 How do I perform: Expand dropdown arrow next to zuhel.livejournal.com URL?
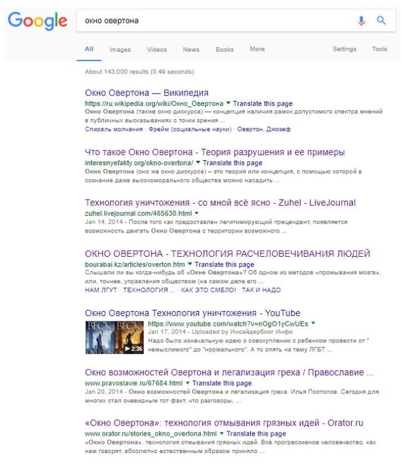tap(196, 213)
